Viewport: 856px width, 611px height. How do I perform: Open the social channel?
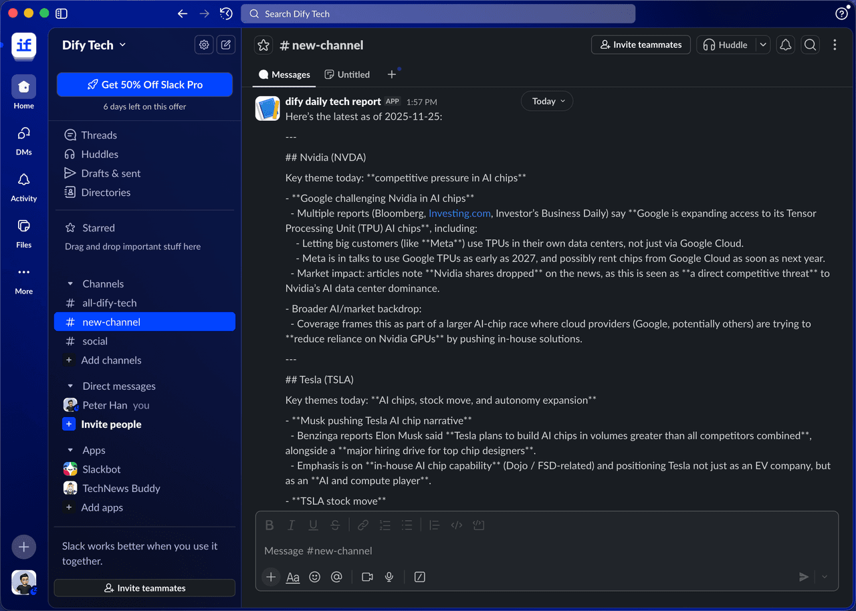(x=95, y=341)
